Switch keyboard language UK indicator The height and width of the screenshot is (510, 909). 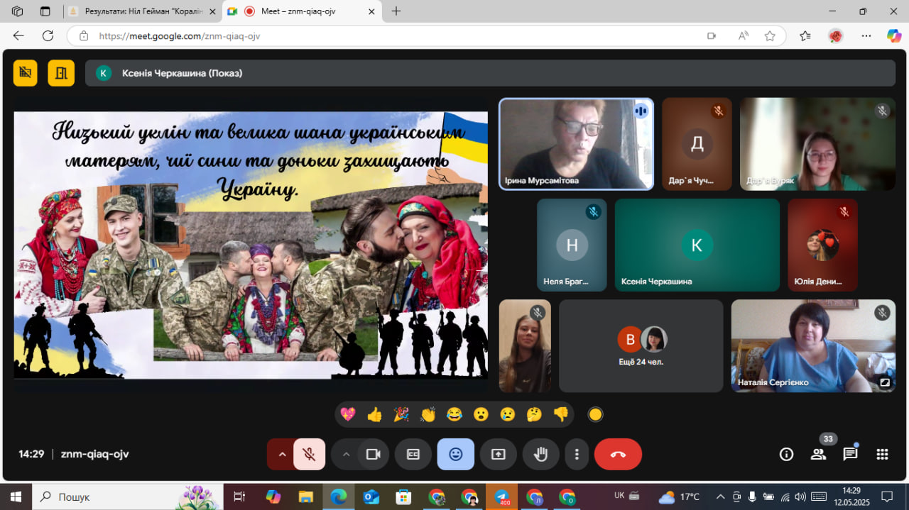point(619,496)
